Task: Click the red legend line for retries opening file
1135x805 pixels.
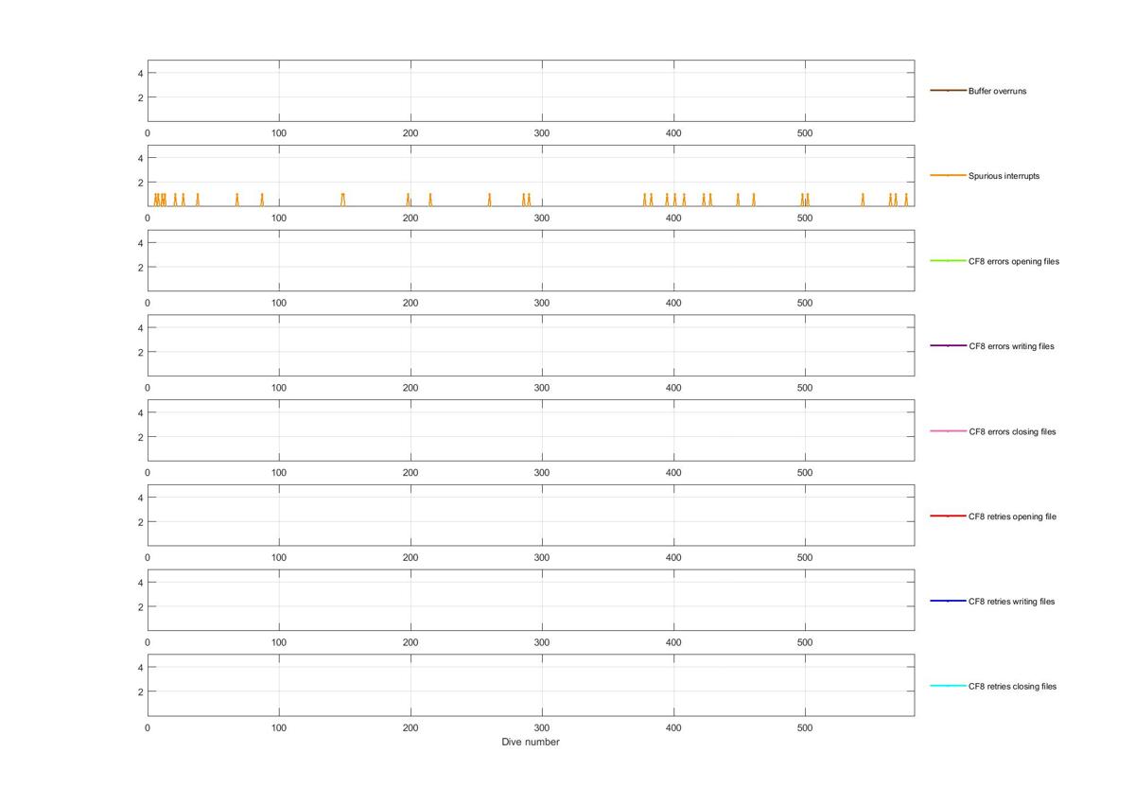Action: [948, 516]
